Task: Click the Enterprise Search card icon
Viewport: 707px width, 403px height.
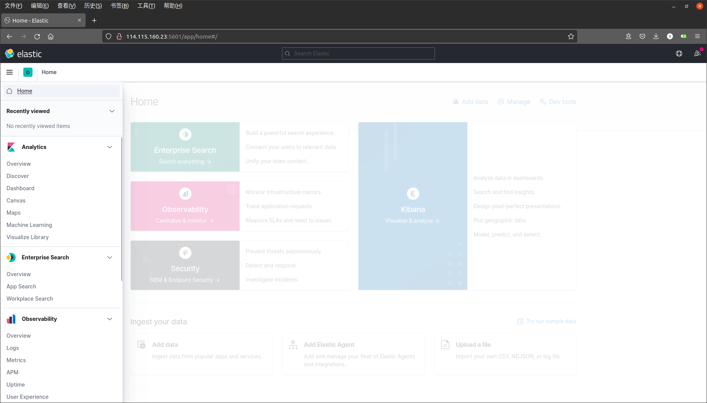Action: pos(185,134)
